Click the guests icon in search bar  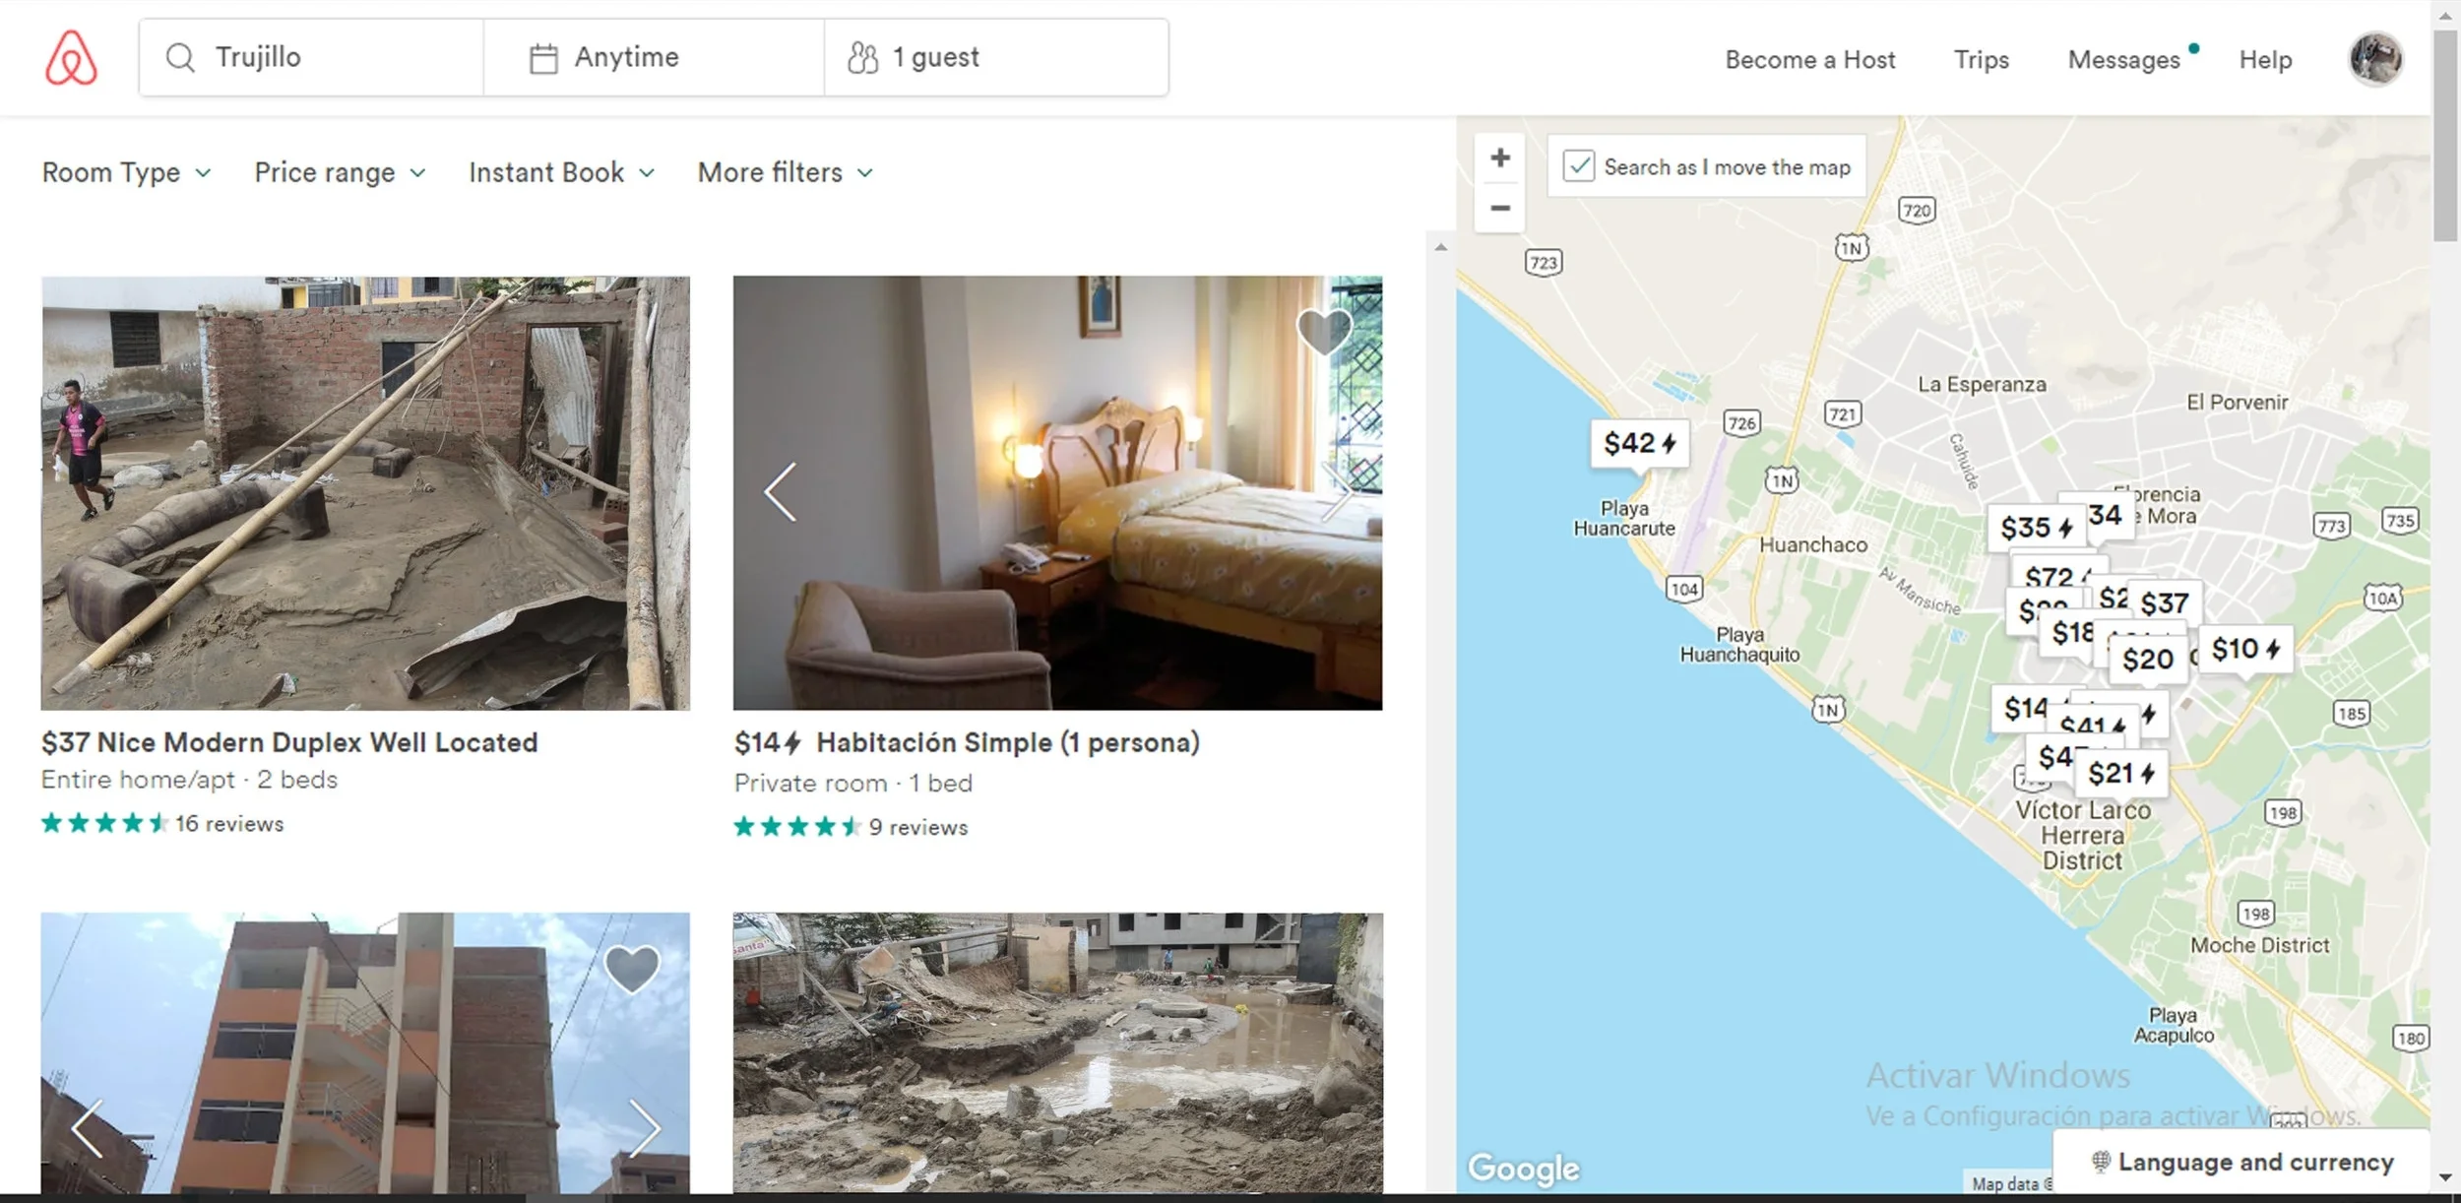[862, 58]
